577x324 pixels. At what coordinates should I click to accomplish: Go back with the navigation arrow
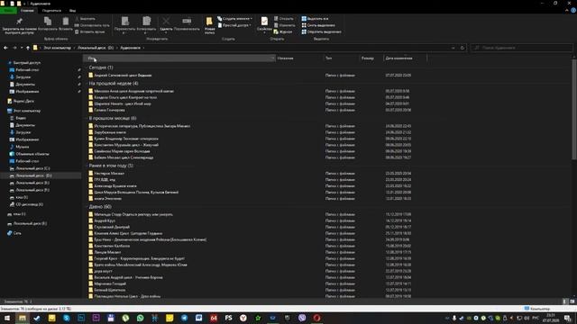pyautogui.click(x=5, y=48)
